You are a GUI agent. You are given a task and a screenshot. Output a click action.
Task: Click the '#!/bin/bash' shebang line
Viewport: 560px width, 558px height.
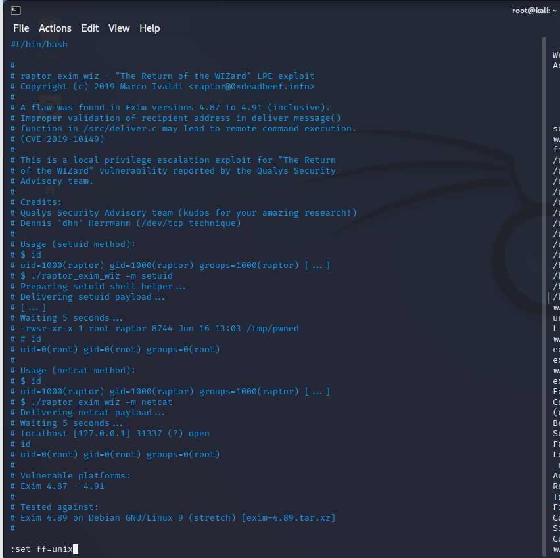(x=39, y=44)
